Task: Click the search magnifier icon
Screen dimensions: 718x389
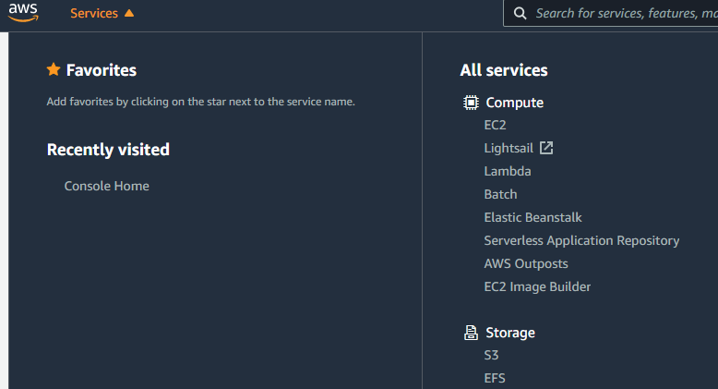Action: [521, 13]
